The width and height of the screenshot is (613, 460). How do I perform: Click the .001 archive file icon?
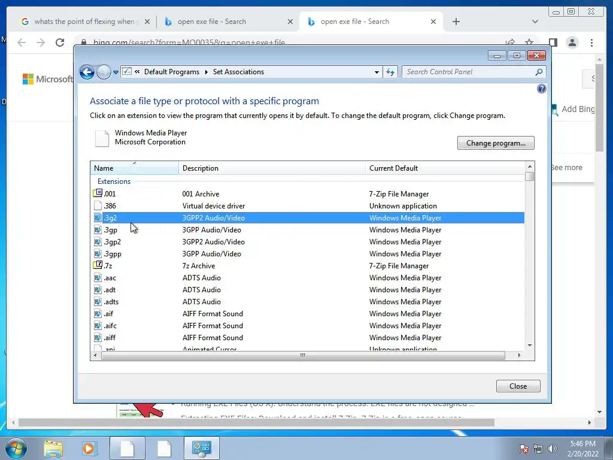pyautogui.click(x=98, y=193)
